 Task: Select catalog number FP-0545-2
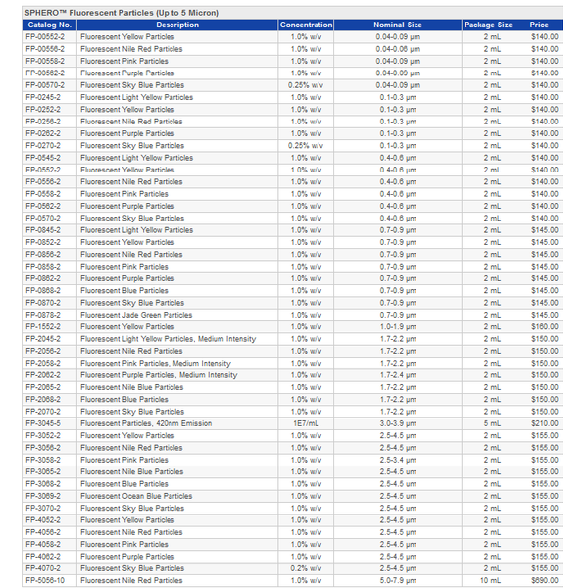(x=43, y=158)
